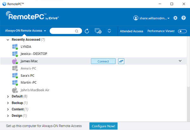Click the search magnifier icon
This screenshot has height=130, width=190.
click(77, 31)
